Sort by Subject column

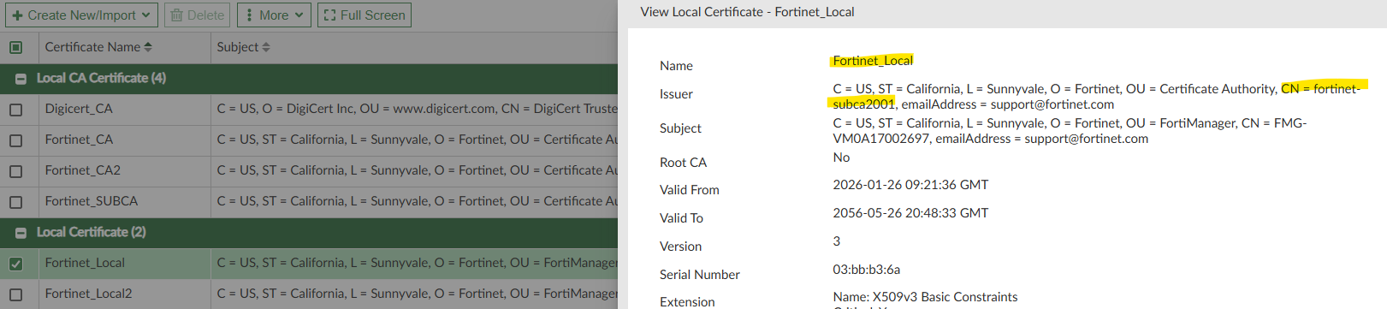[x=266, y=47]
